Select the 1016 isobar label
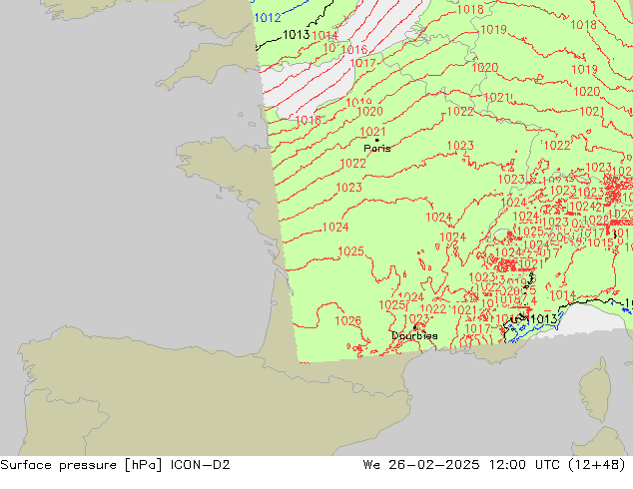Image resolution: width=633 pixels, height=489 pixels. click(x=354, y=50)
